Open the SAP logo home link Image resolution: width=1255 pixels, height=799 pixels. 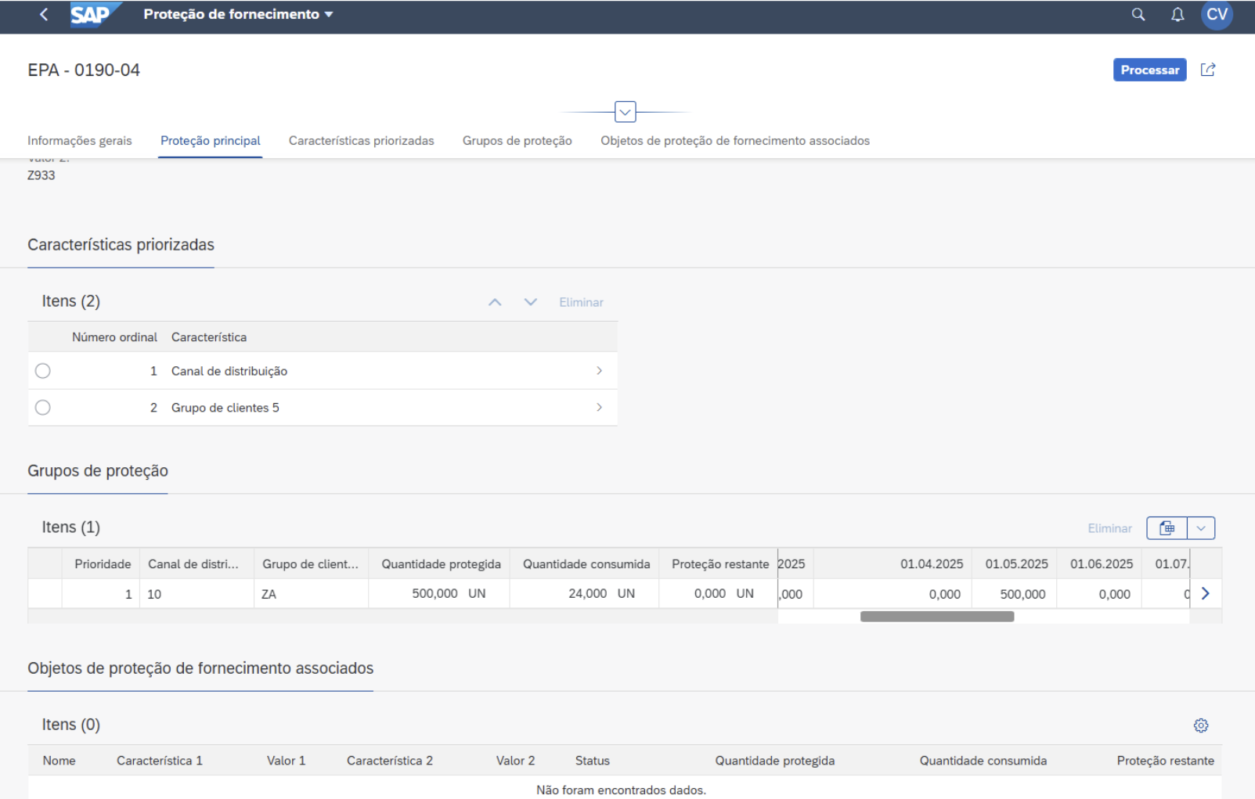coord(95,15)
